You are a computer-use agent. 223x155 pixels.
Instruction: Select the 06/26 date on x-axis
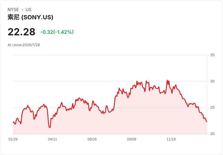pos(92,139)
